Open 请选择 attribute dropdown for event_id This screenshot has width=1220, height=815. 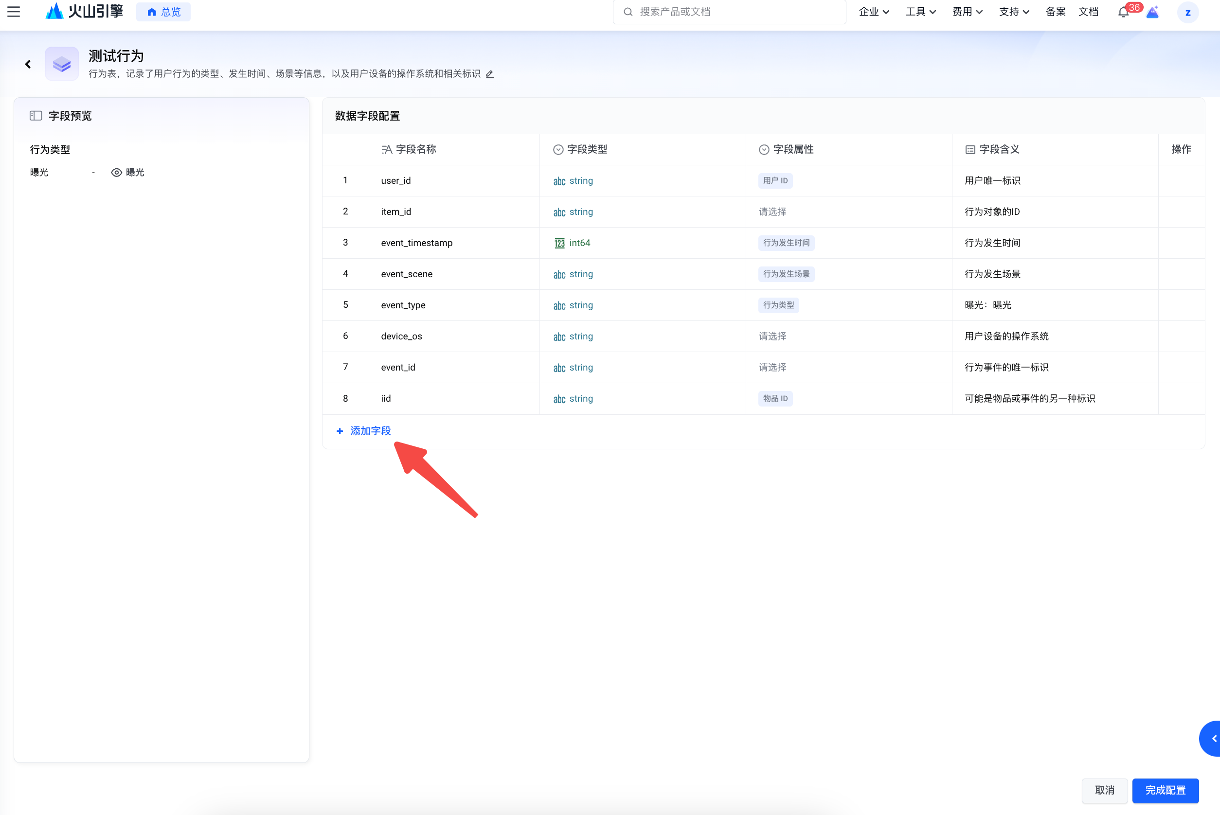click(772, 368)
